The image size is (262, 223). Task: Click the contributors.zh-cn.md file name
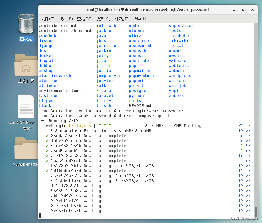65,31
